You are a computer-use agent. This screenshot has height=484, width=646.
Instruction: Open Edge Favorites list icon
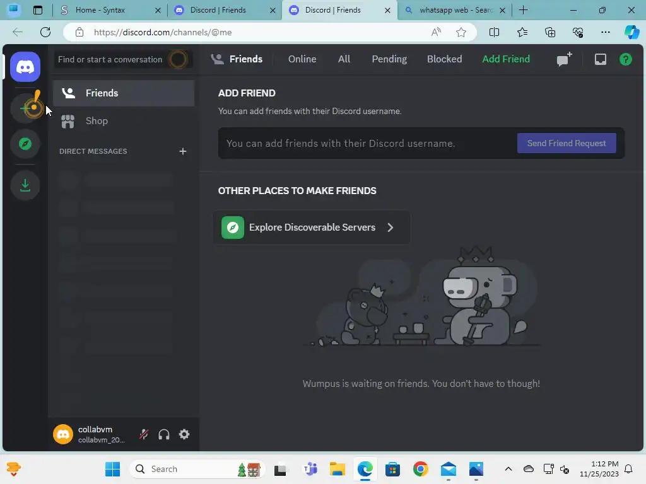coord(522,32)
